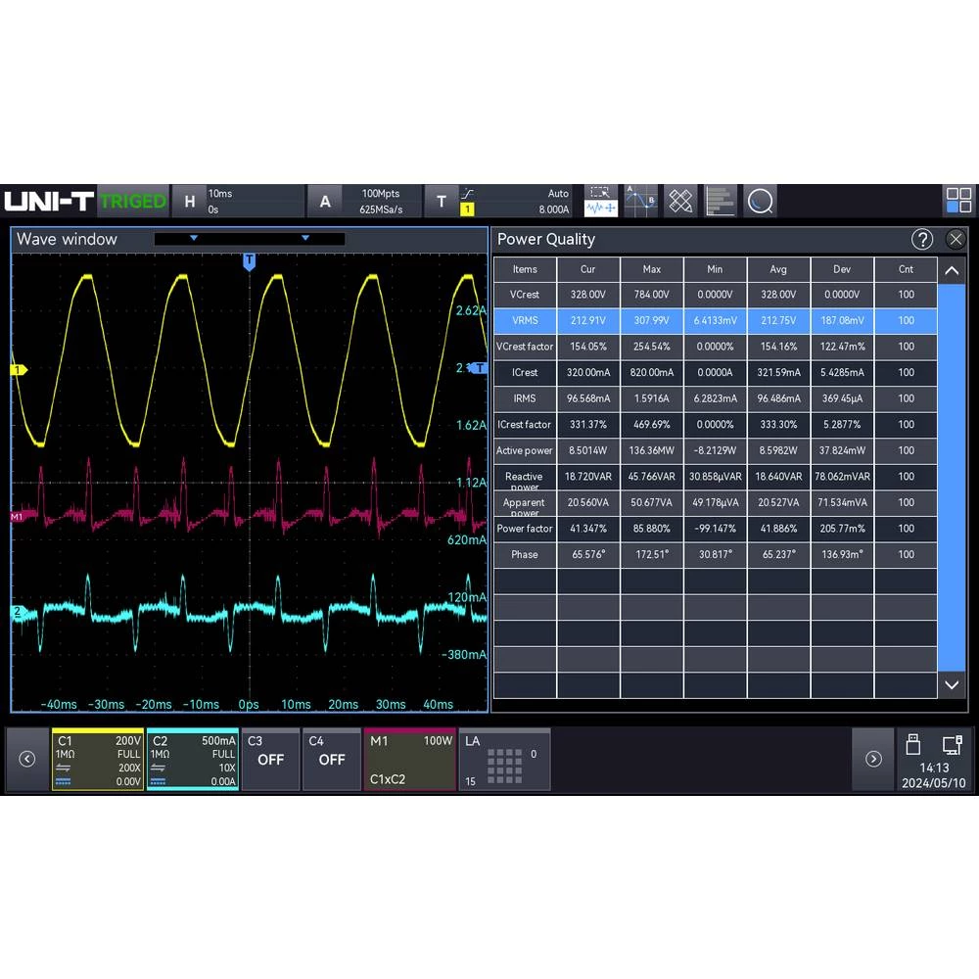Click the search magnifier icon in toolbar
This screenshot has width=979, height=979.
point(760,201)
